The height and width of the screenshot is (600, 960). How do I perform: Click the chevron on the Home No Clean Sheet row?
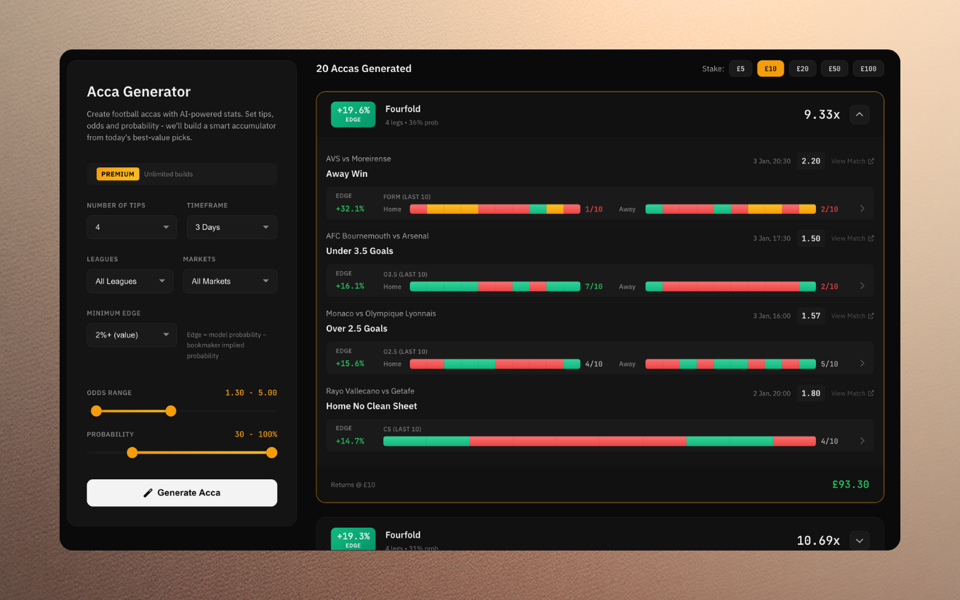click(x=863, y=441)
